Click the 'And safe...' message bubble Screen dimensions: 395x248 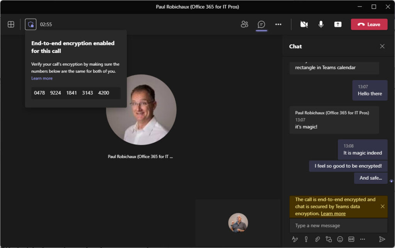pyautogui.click(x=371, y=178)
